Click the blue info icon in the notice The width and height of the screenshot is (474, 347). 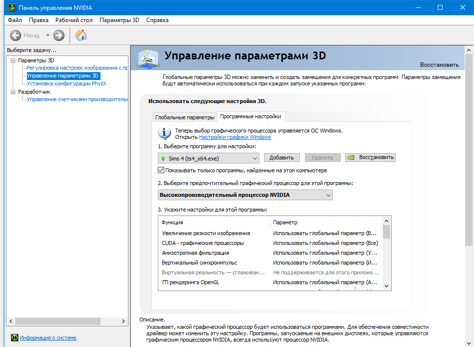point(164,133)
